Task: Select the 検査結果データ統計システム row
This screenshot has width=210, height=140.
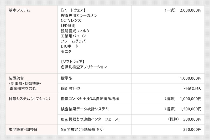Action: click(x=131, y=109)
